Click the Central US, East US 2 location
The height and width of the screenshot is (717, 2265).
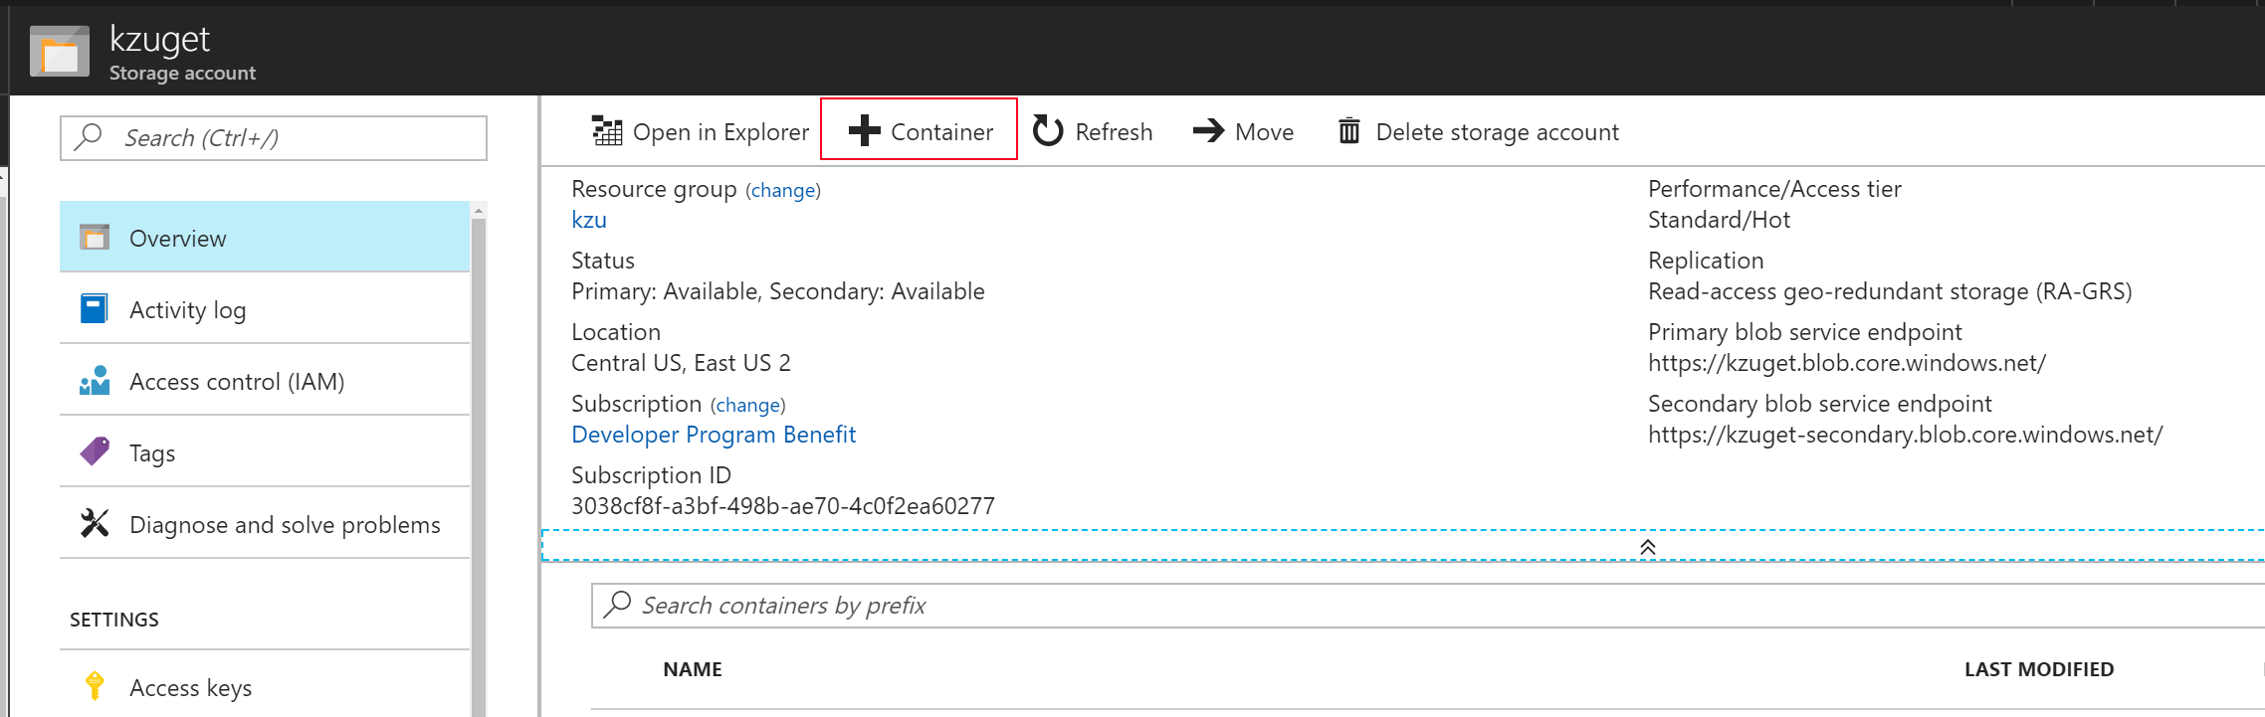click(681, 363)
